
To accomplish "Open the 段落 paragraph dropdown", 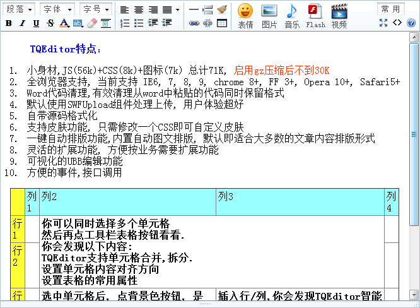I will click(20, 9).
